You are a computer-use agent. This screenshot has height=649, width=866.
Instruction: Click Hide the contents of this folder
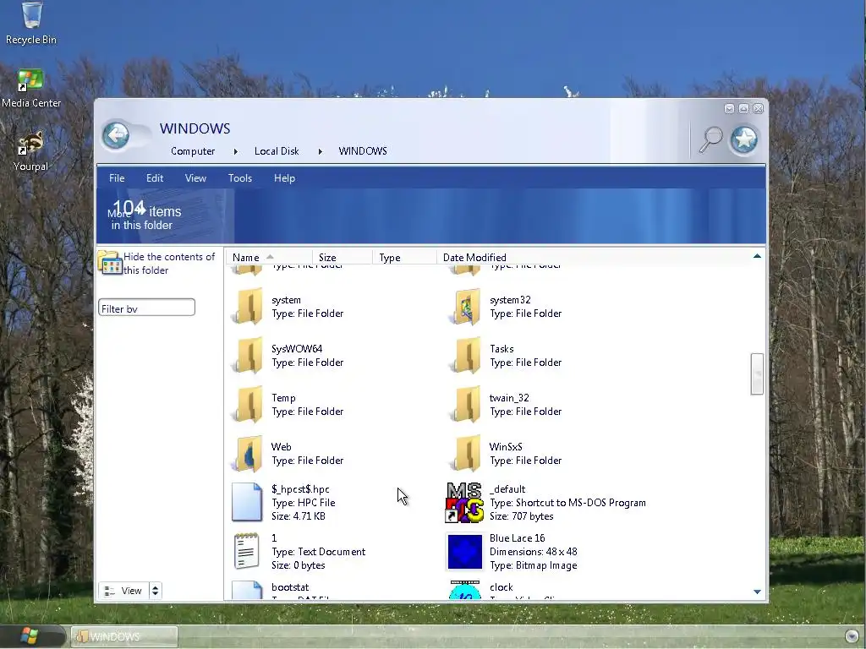[x=169, y=264]
